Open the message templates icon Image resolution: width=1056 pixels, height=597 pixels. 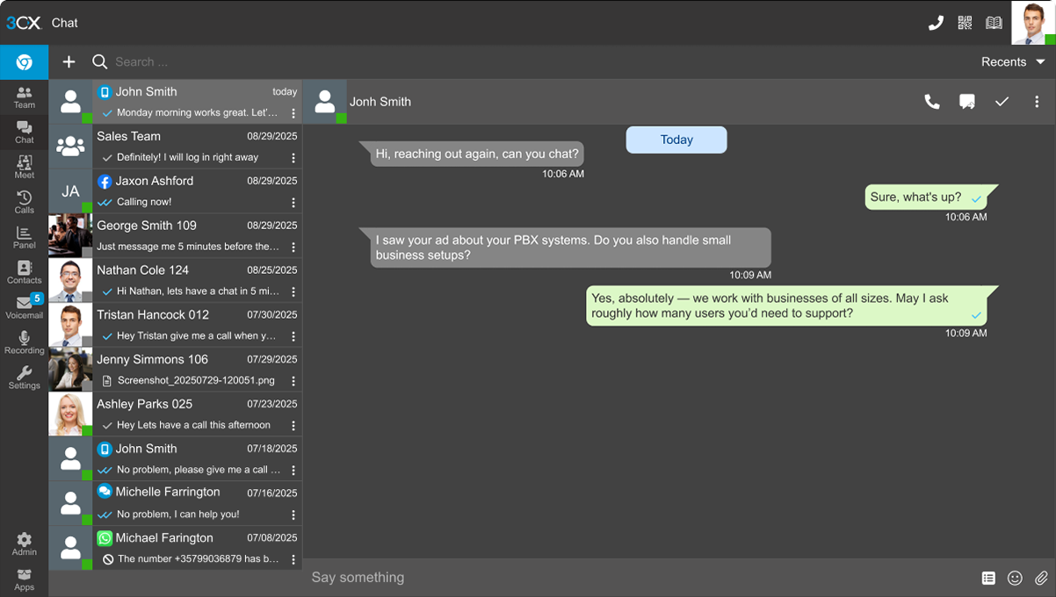[988, 578]
